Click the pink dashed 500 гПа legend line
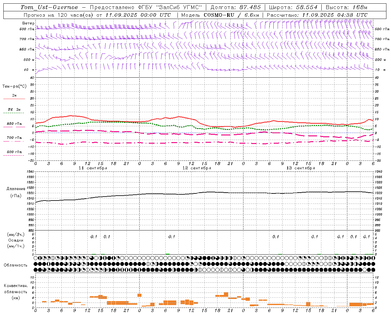Viewport: 391px width, 313px height. coord(13,156)
